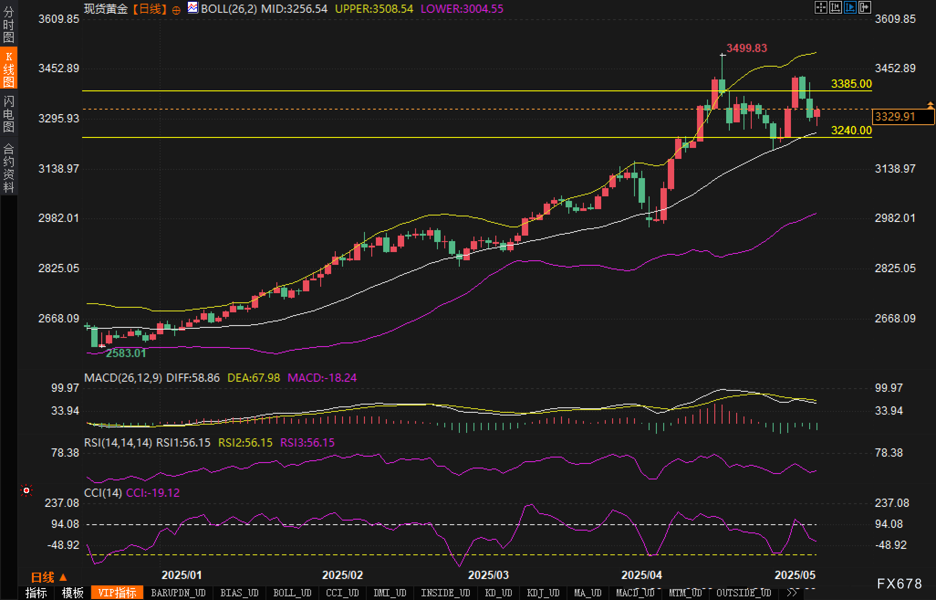Expand more indicators with the >> arrow
This screenshot has width=936, height=600.
tap(792, 593)
